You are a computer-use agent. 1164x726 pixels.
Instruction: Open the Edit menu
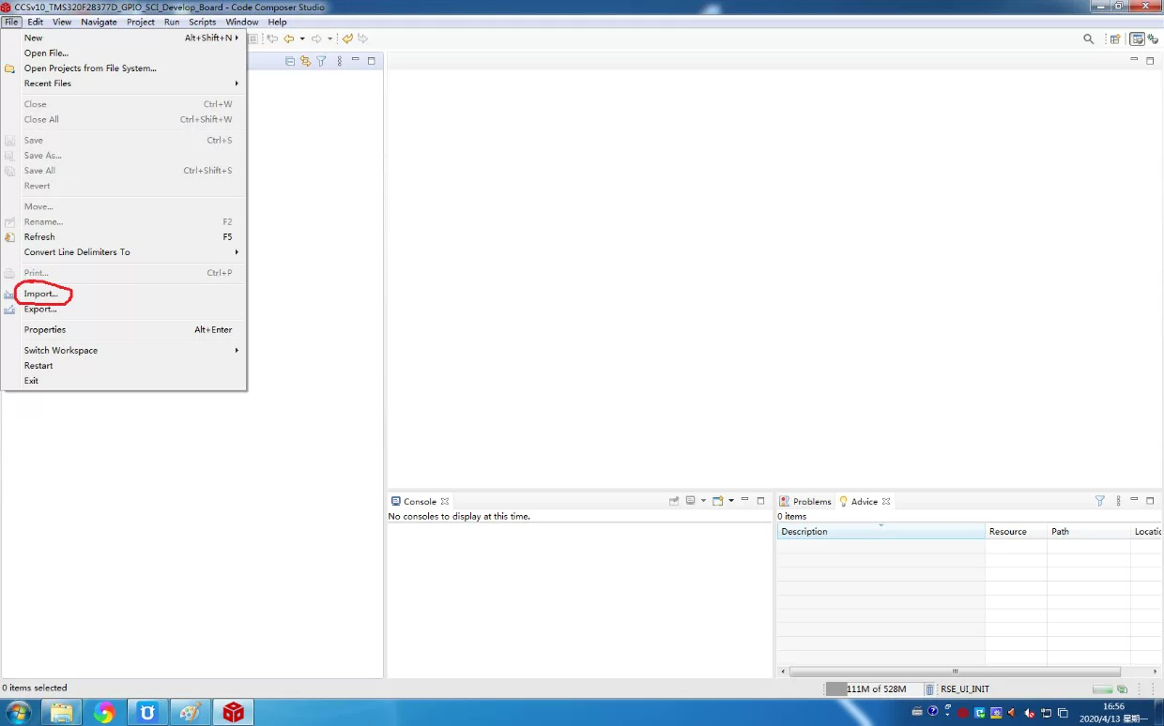point(36,22)
